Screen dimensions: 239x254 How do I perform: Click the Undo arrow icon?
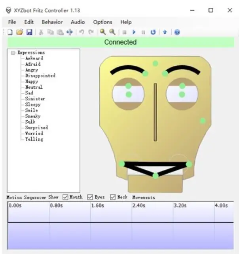[x=82, y=32]
